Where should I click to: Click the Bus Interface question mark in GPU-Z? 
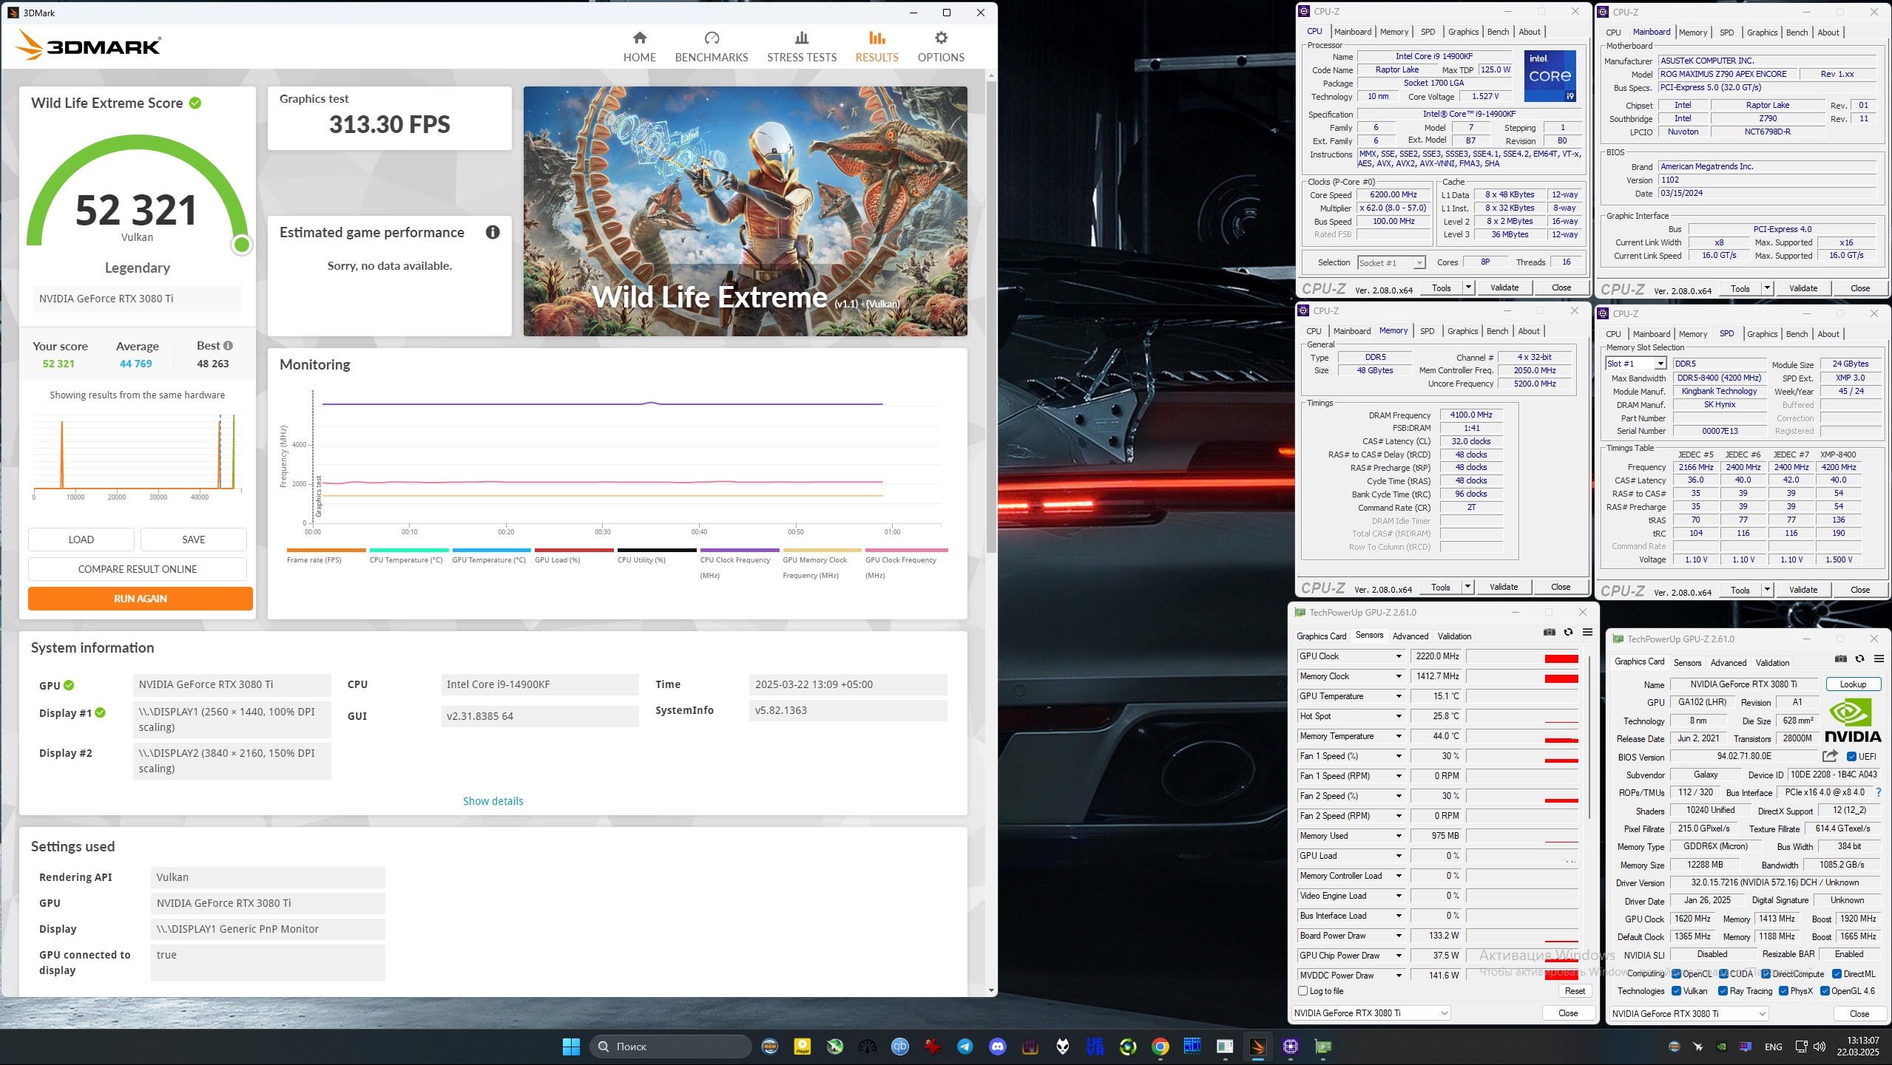coord(1879,792)
